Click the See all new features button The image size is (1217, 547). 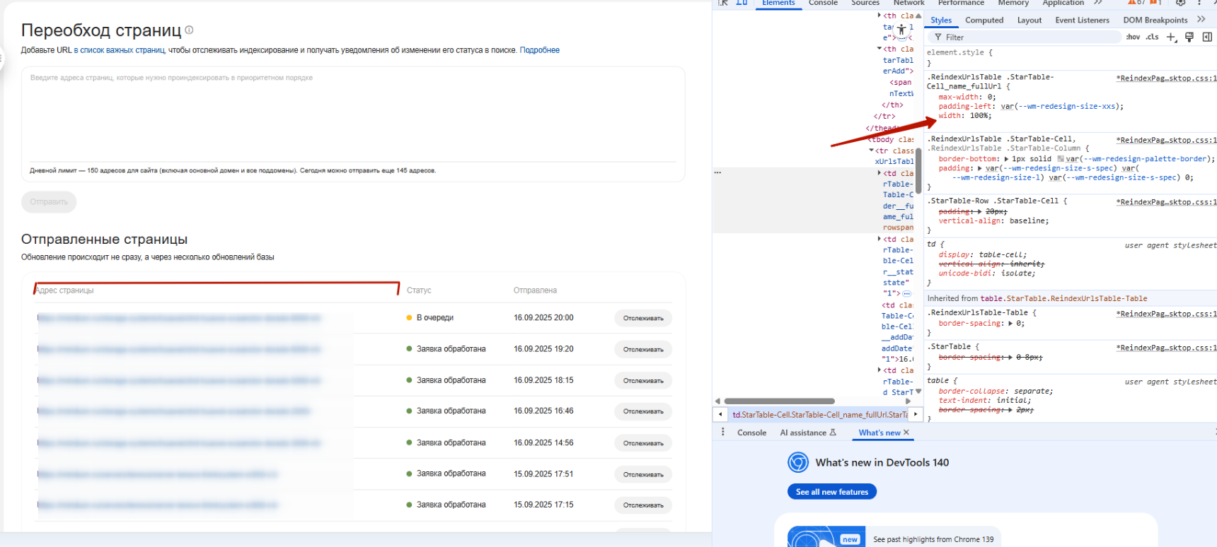point(831,492)
